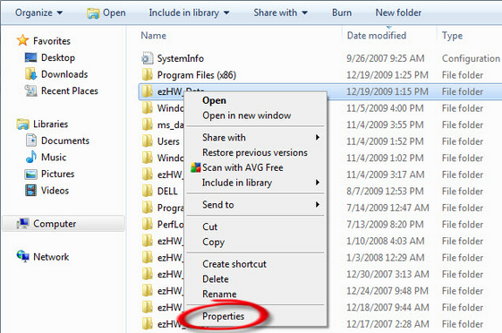Click the ms_da folder icon
Viewport: 502px width, 333px height.
[x=148, y=124]
